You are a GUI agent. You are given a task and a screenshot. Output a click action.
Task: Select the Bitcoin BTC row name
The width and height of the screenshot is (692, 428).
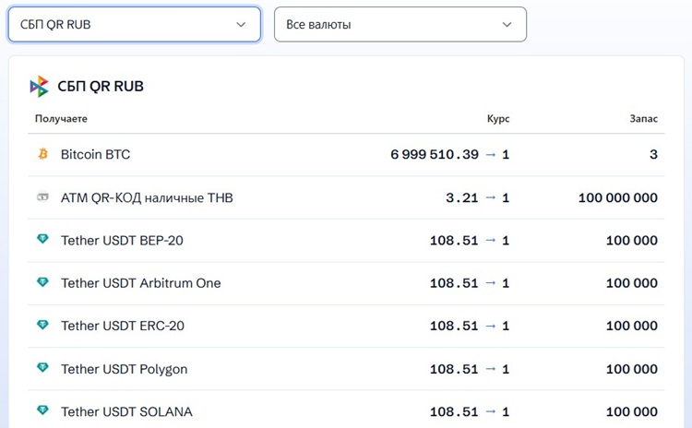click(x=95, y=154)
